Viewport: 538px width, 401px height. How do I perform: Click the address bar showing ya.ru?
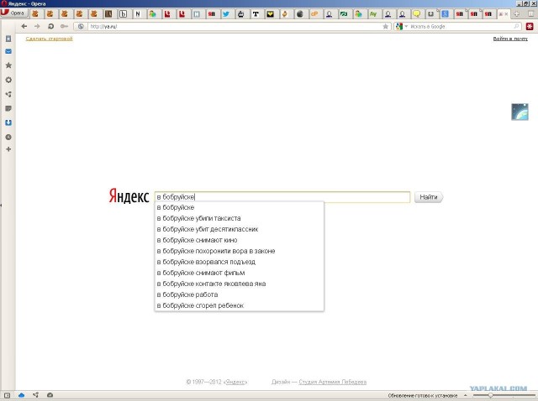pos(234,26)
